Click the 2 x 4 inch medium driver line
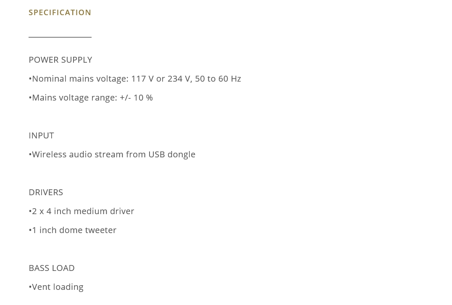452x305 pixels. (81, 211)
